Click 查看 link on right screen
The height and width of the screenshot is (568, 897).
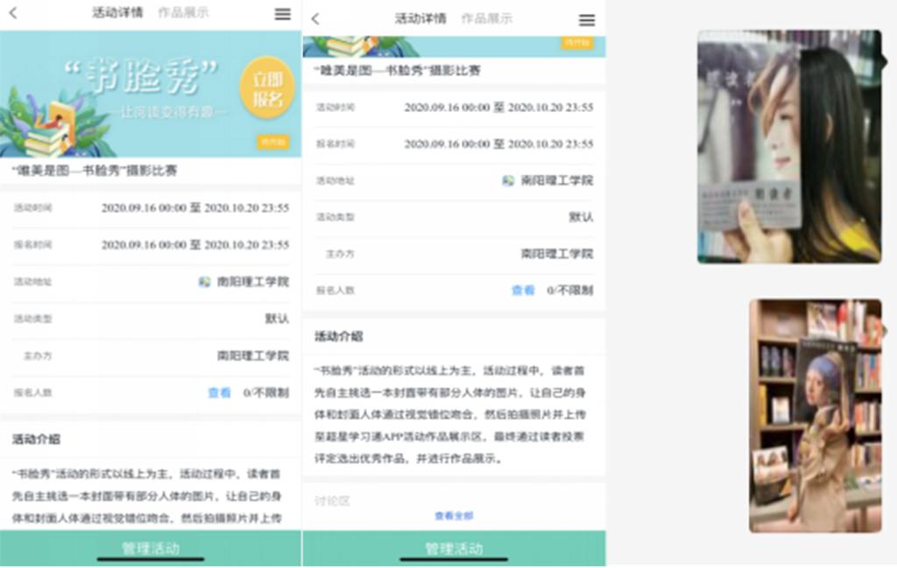(523, 291)
